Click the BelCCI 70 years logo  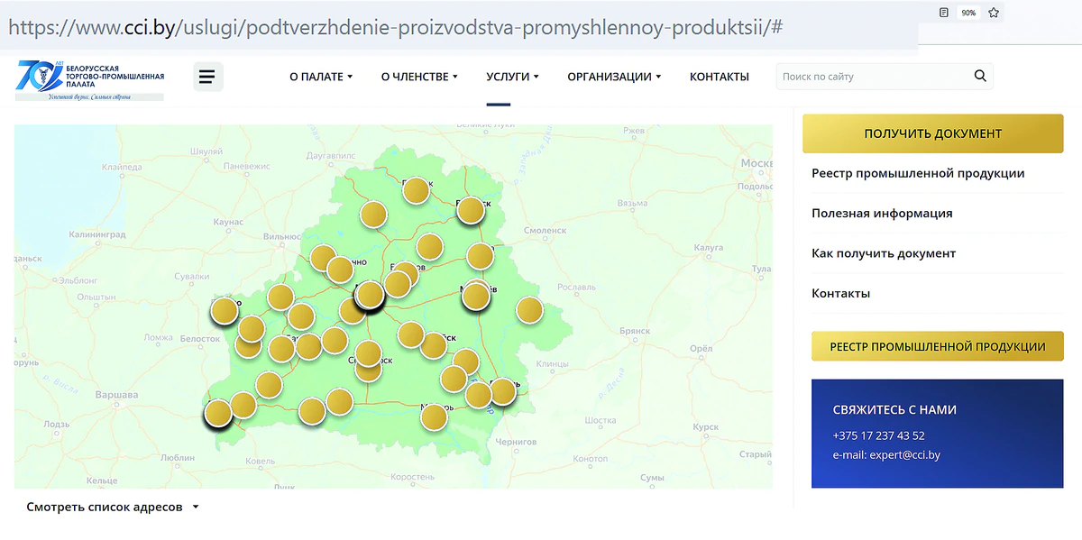point(90,79)
